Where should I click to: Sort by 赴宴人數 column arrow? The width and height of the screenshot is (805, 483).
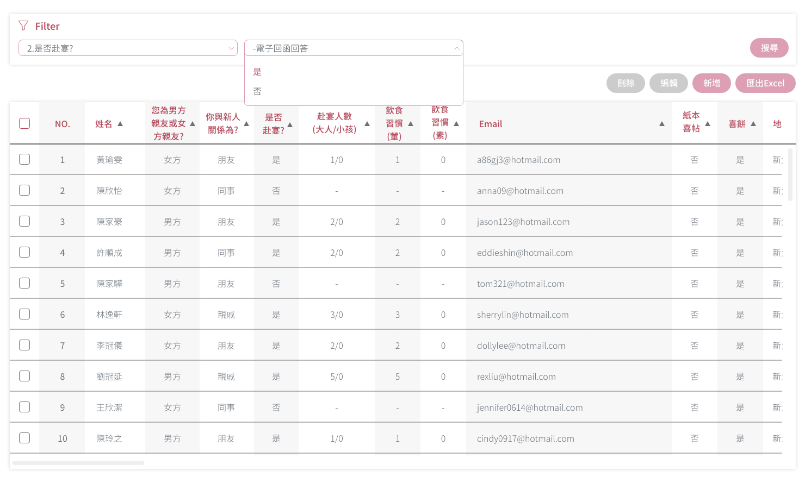tap(367, 124)
